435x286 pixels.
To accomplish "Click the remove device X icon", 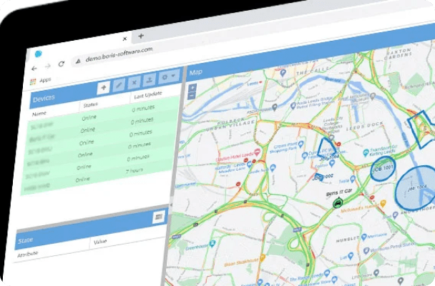I will pos(135,84).
